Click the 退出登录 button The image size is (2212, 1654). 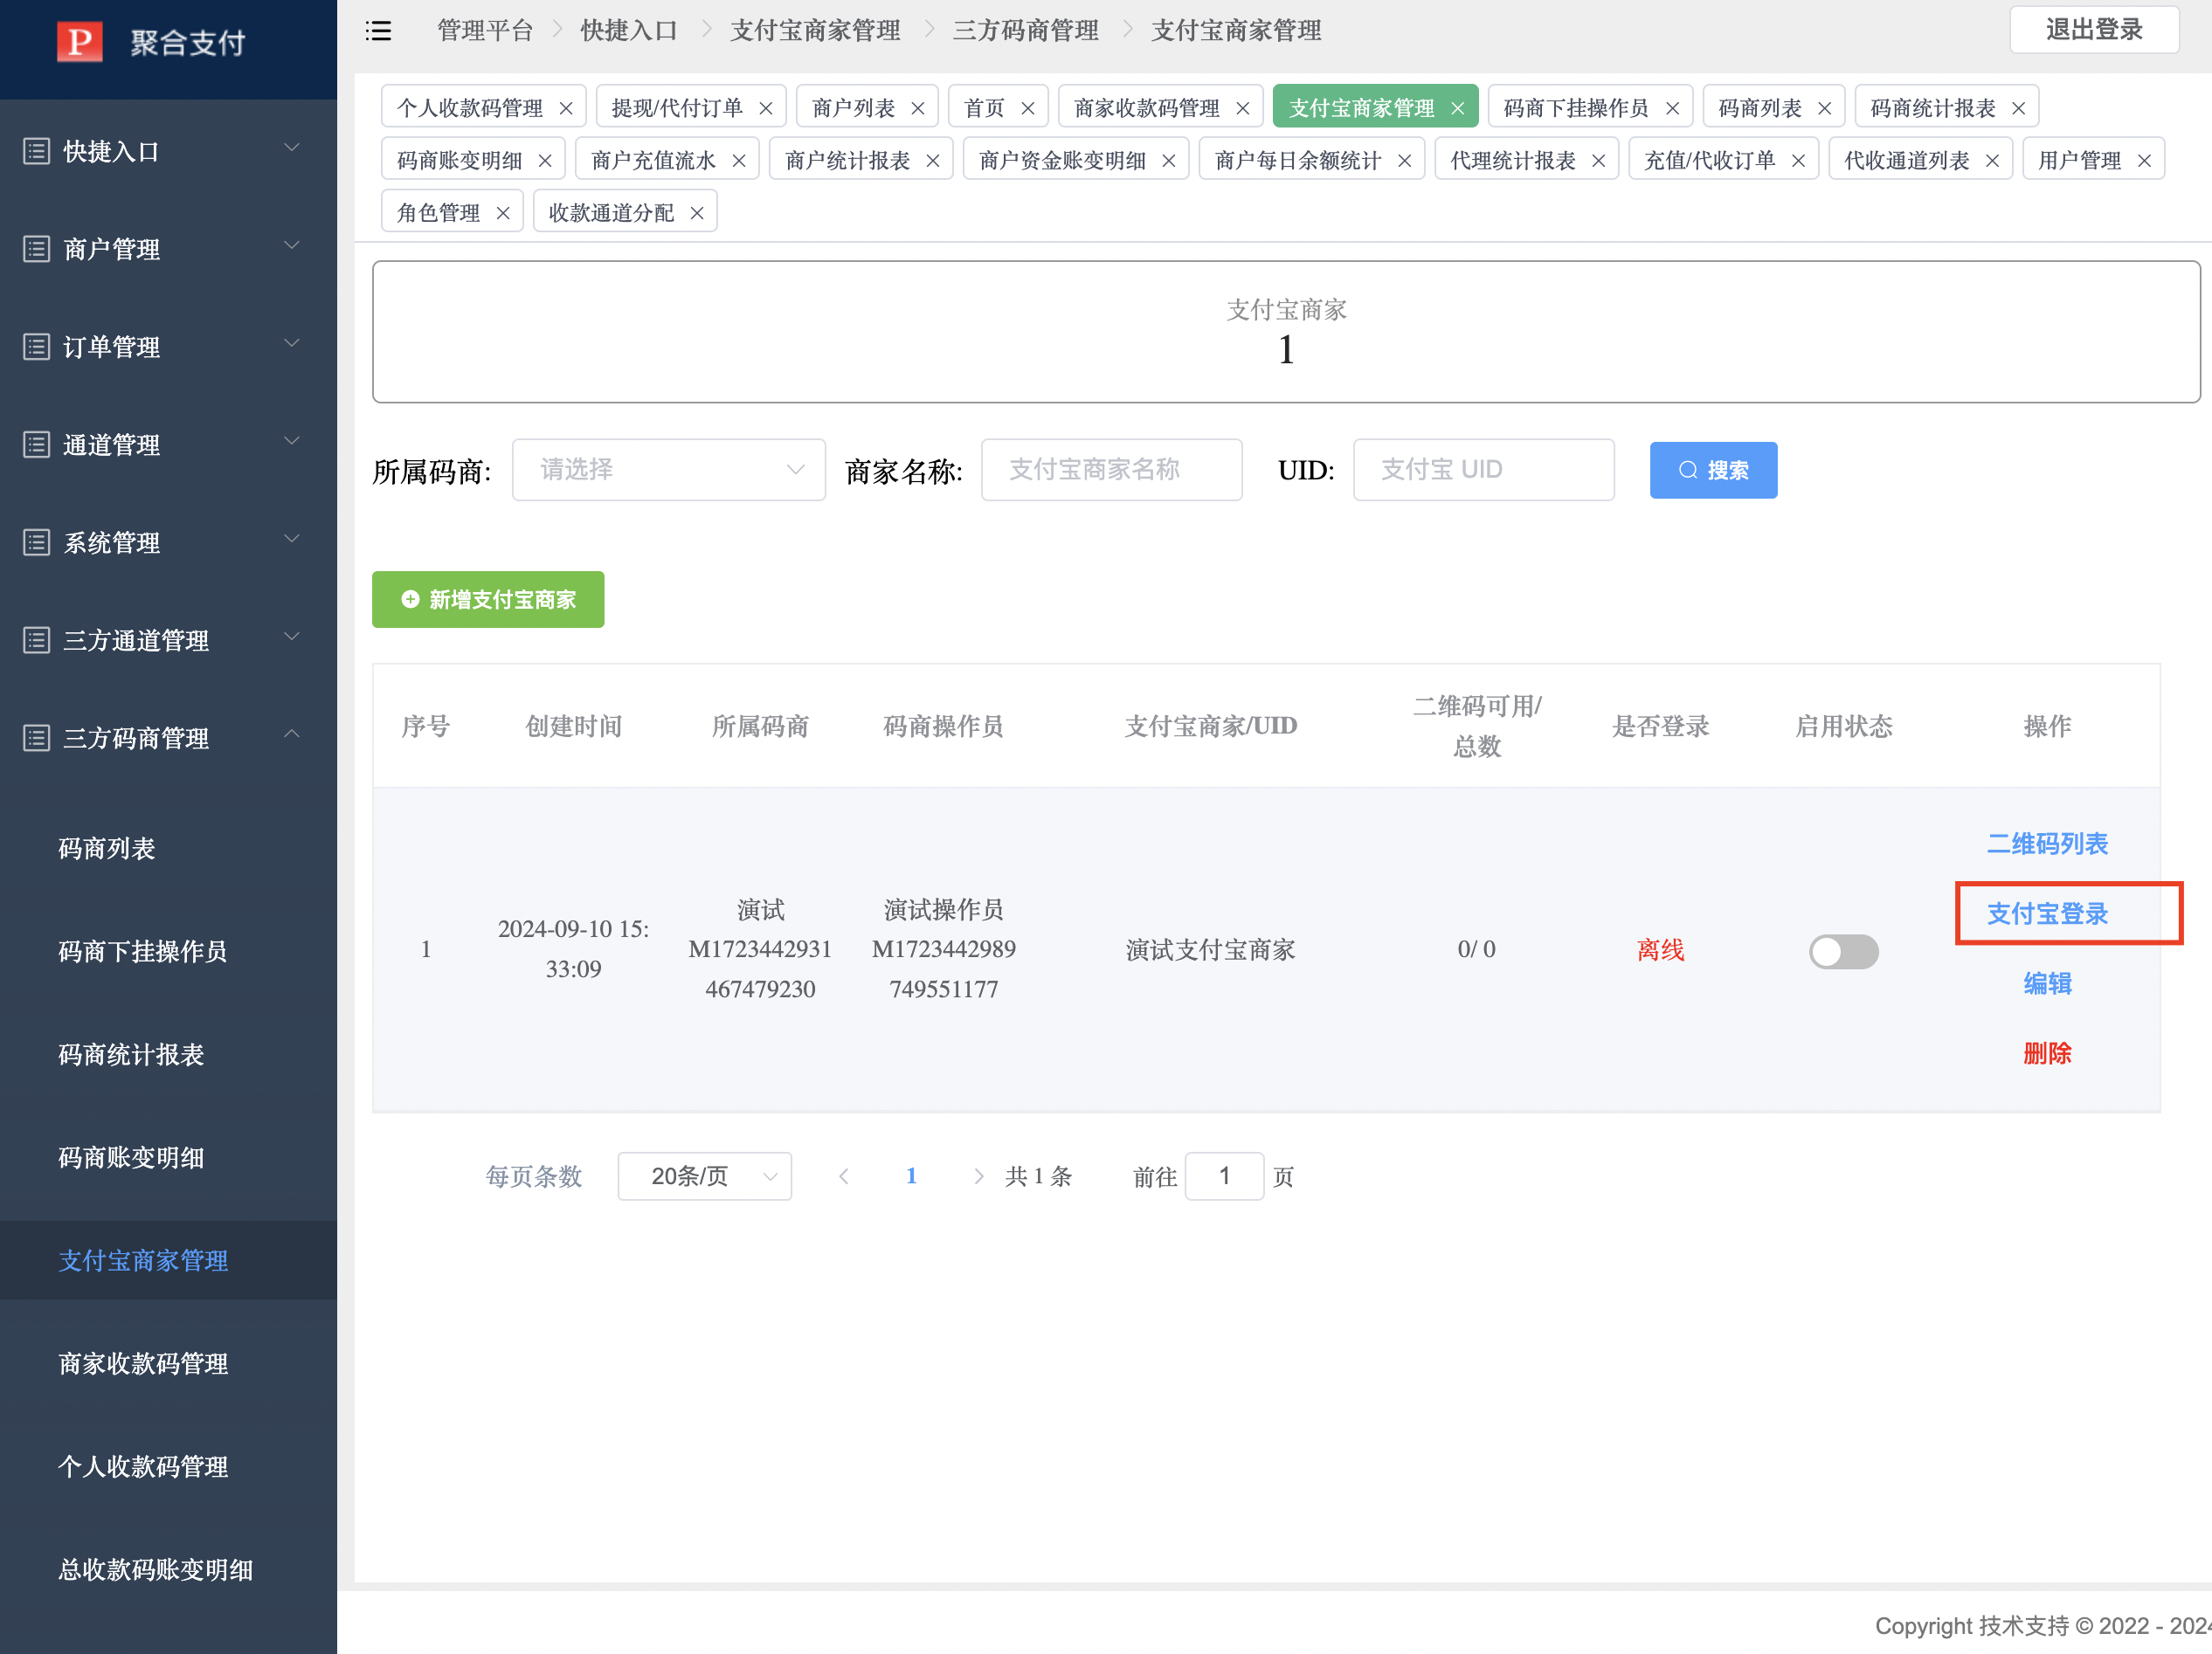2094,30
